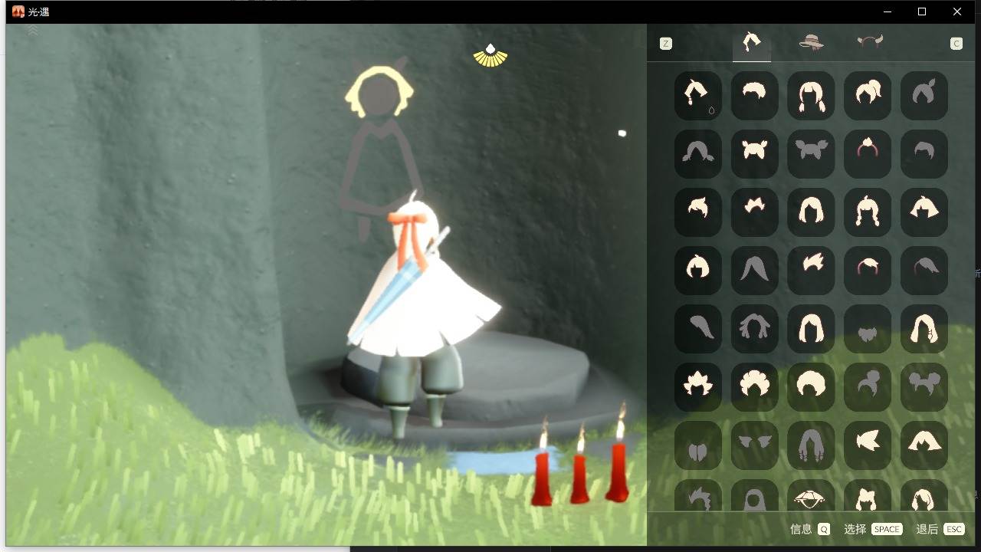Select the white high ponytail hairstyle
Screen dimensions: 981x552
[868, 96]
